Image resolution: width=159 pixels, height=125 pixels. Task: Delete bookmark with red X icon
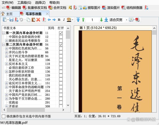coord(38,20)
